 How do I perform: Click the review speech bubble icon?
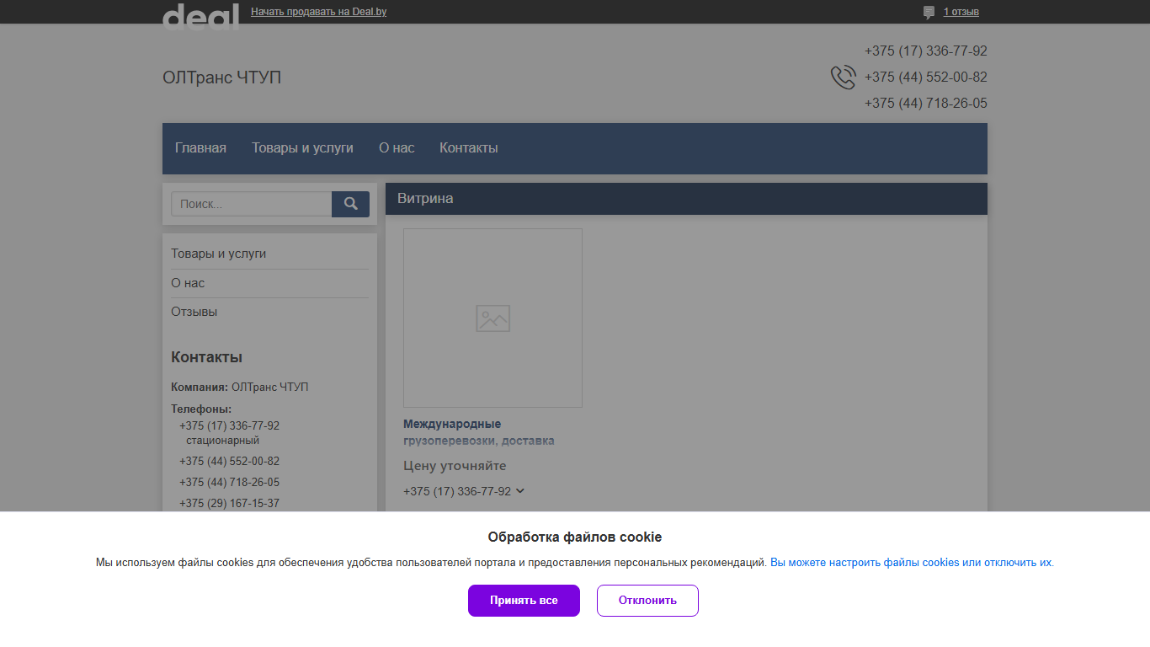tap(929, 12)
